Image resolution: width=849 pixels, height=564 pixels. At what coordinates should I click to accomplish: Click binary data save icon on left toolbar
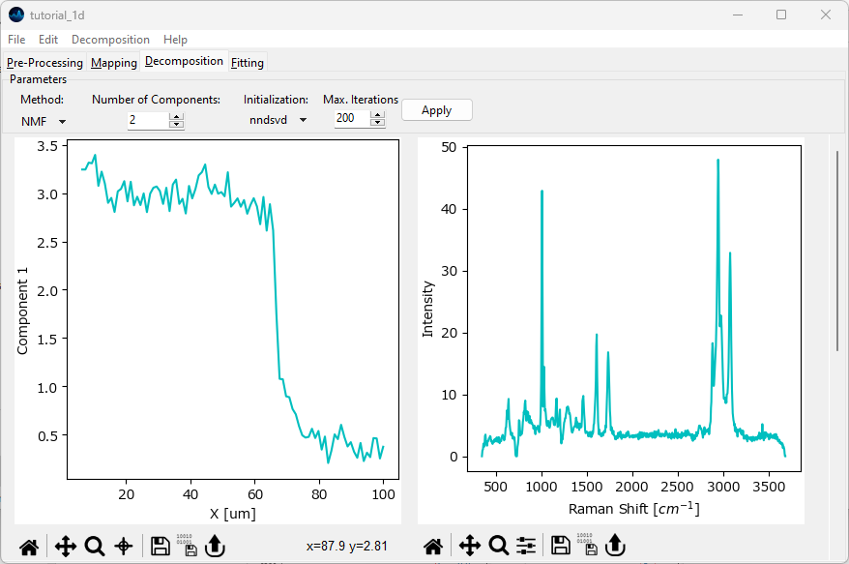tap(186, 546)
